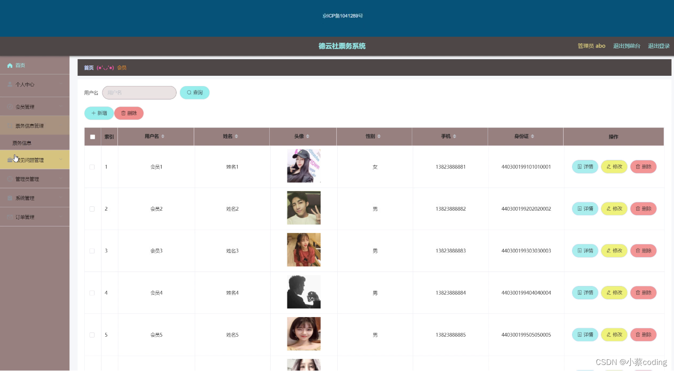Screen dimensions: 674x371
Task: Click ID number 440300199202020002
Action: [x=526, y=209]
